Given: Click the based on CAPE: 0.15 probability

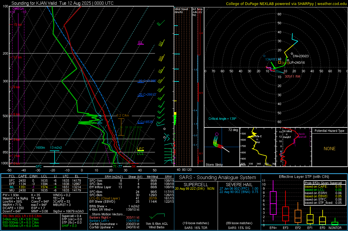Looking at the screenshot, I should click(323, 186).
